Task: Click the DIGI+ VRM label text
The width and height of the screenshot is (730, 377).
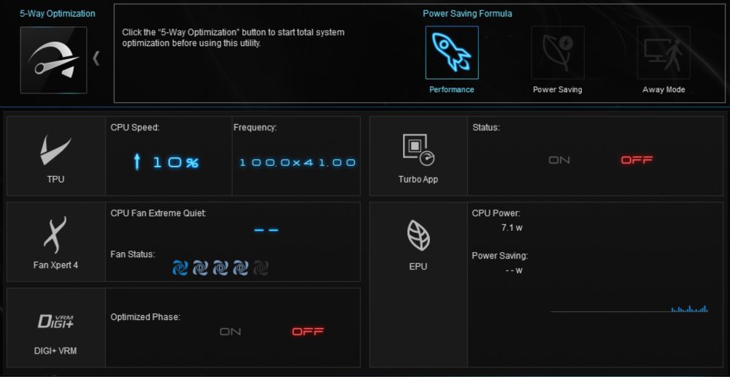Action: coord(55,351)
